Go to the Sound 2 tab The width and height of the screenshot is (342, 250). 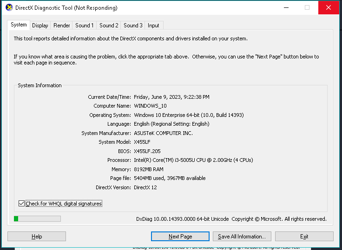(x=109, y=26)
